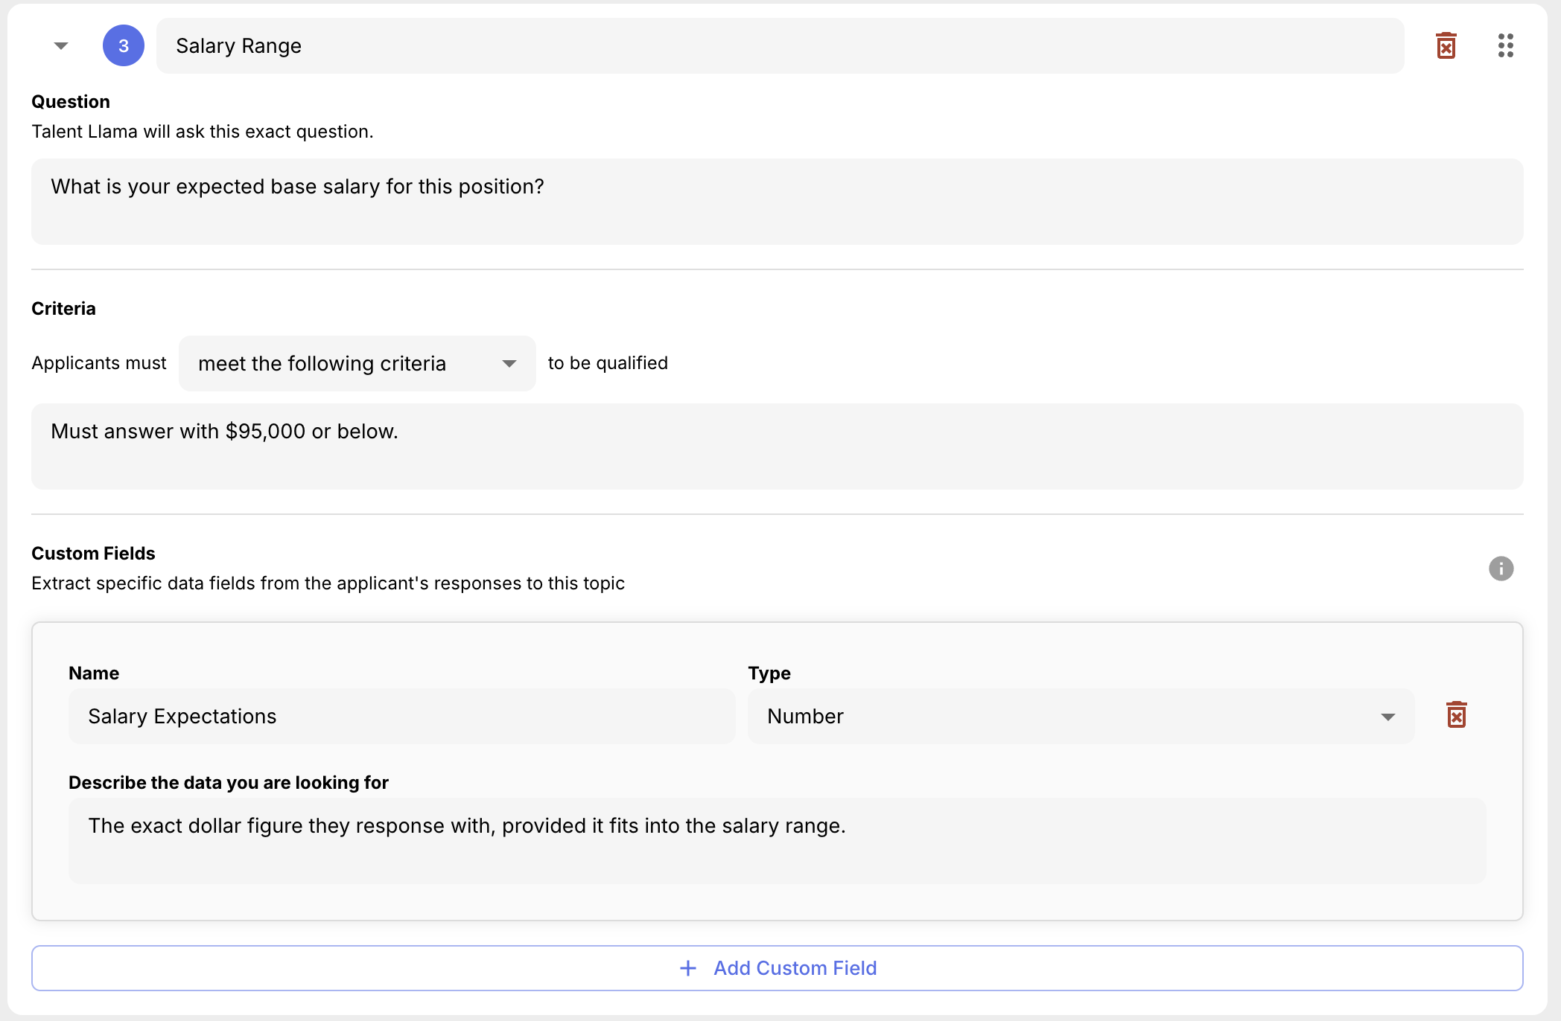The width and height of the screenshot is (1561, 1021).
Task: Click the Salary Range title field
Action: 779,46
